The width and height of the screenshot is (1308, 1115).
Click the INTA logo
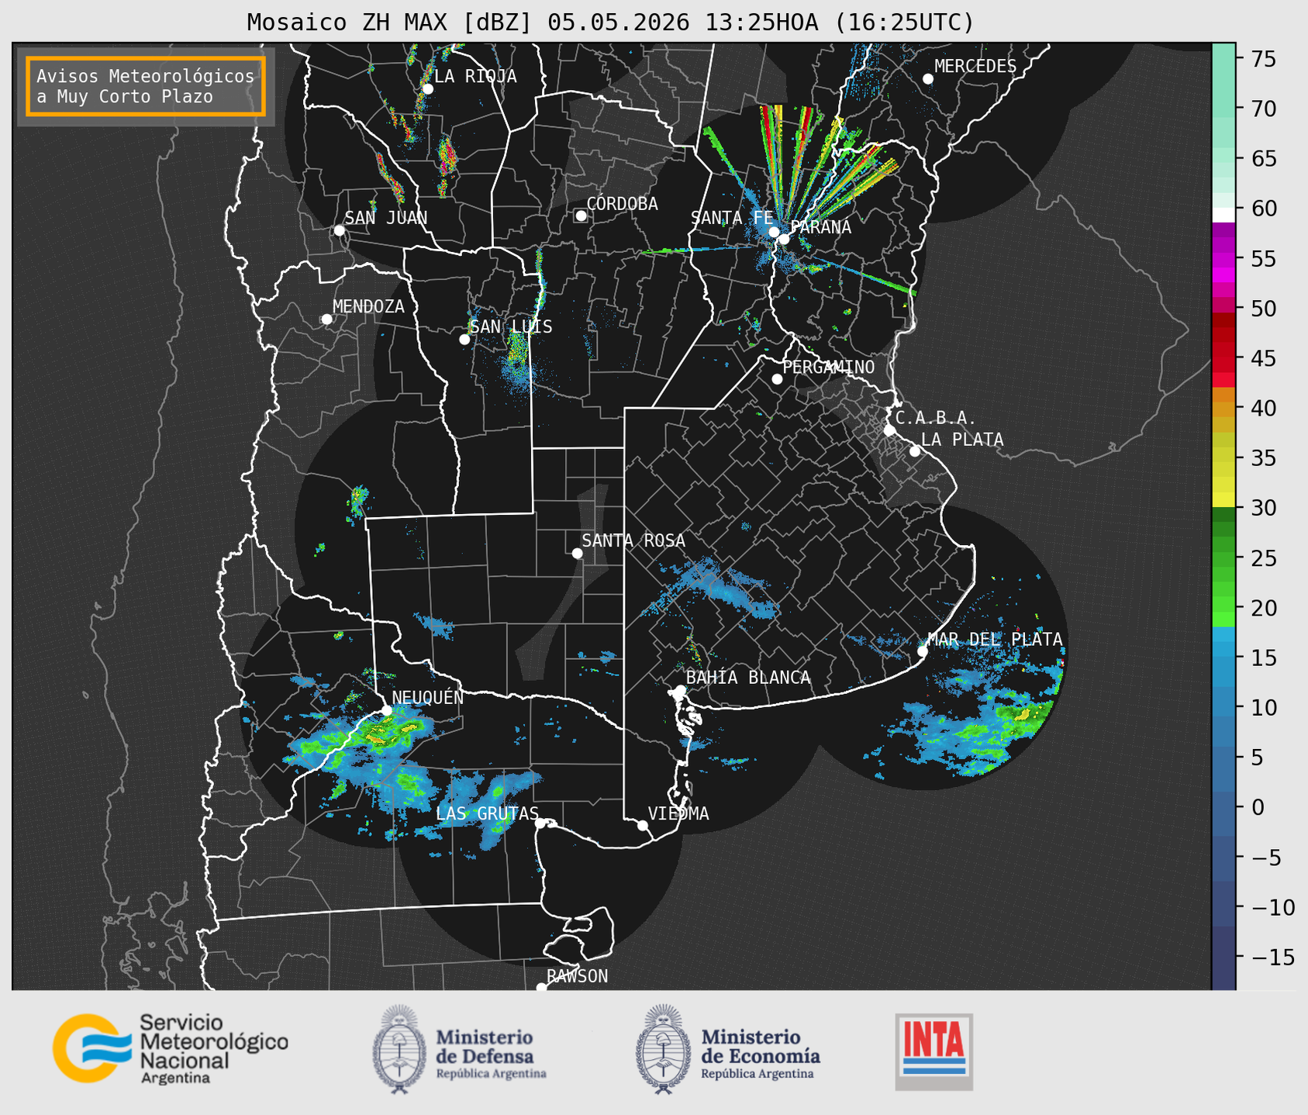(x=934, y=1051)
